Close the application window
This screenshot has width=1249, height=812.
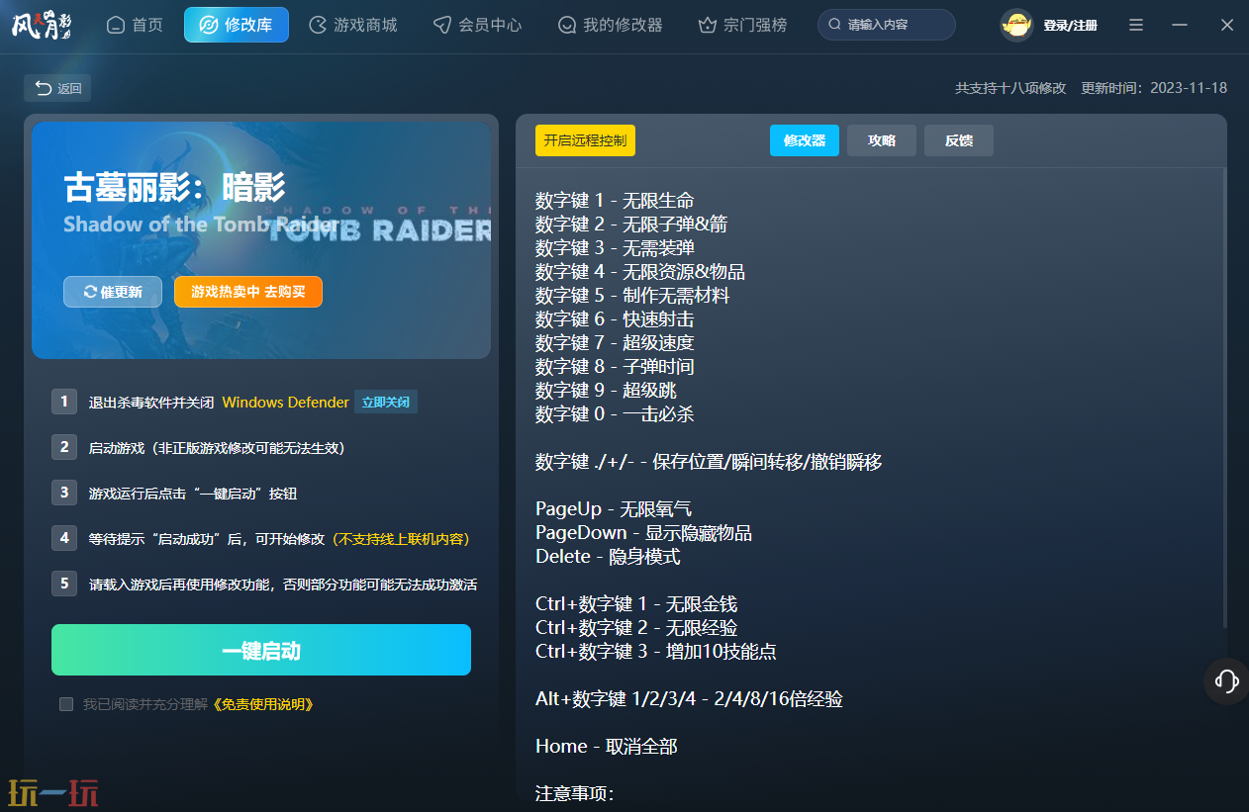pyautogui.click(x=1227, y=25)
